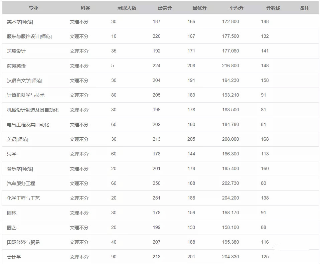The width and height of the screenshot is (320, 264).
Task: Select the 计算机科学与技术 major name
Action: [x=26, y=95]
